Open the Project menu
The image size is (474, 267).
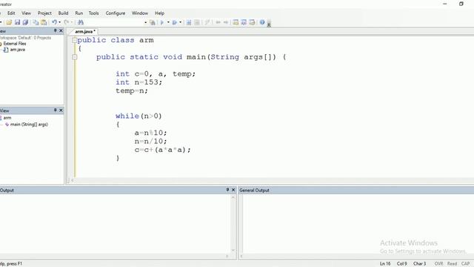(x=44, y=13)
